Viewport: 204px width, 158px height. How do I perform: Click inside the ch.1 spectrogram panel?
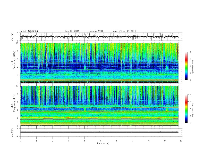click(99, 63)
